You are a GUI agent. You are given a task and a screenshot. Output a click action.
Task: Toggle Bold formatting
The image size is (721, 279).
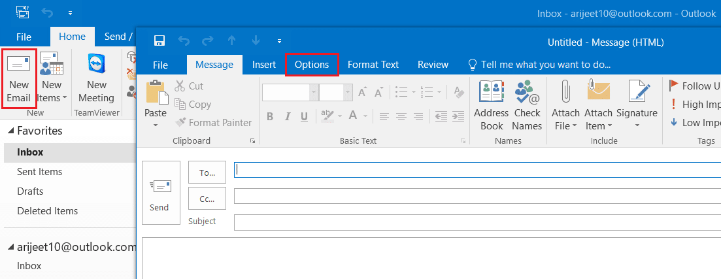(x=270, y=116)
